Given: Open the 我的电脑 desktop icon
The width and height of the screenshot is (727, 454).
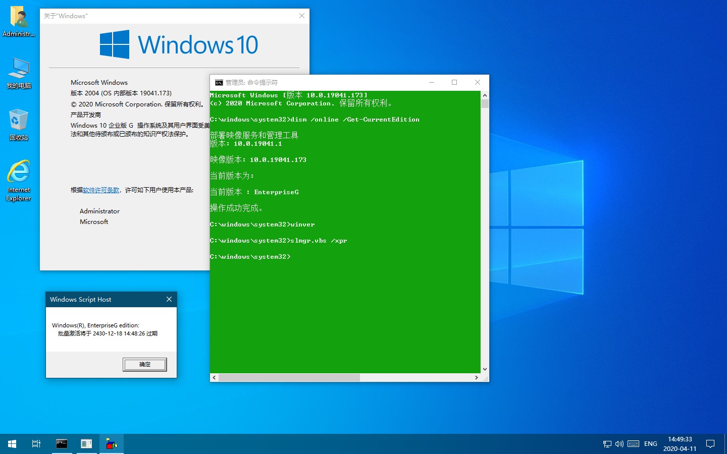Looking at the screenshot, I should 19,73.
